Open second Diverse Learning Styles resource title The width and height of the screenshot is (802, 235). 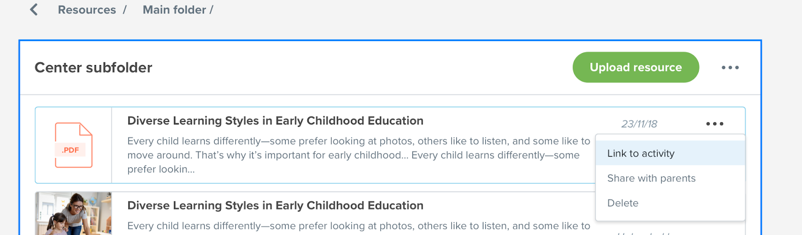(275, 205)
